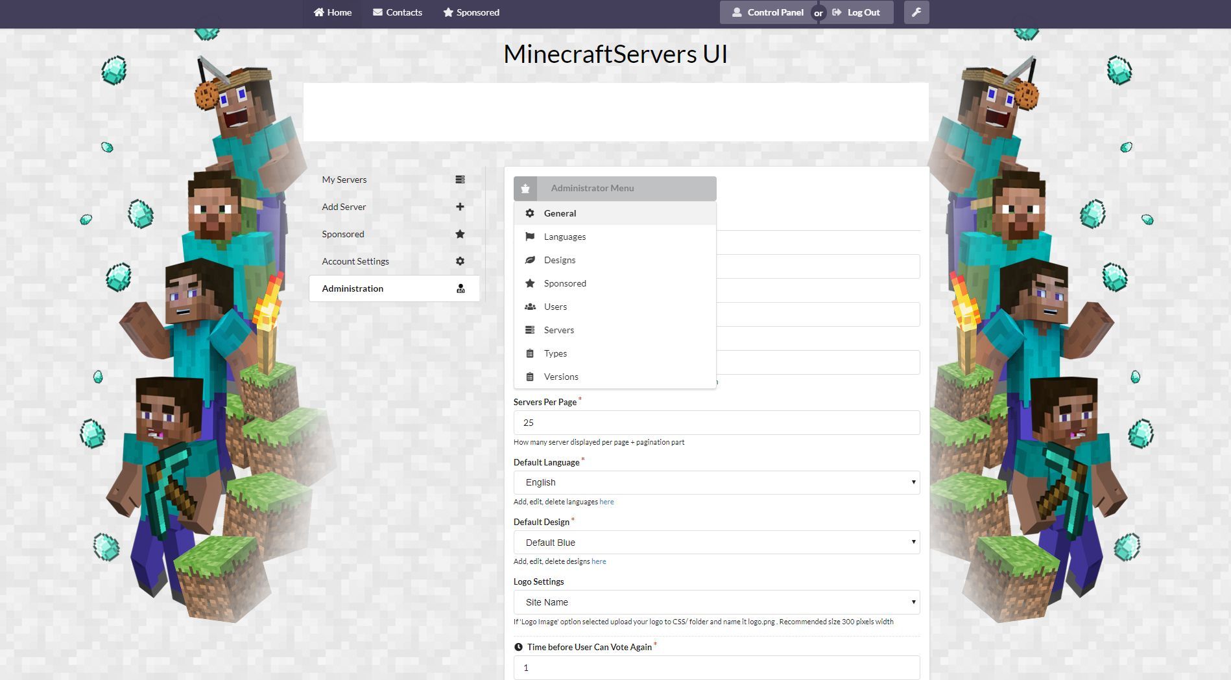Screen dimensions: 1231x680
Task: Click the star icon beside Sponsored in navbar
Action: tap(448, 12)
